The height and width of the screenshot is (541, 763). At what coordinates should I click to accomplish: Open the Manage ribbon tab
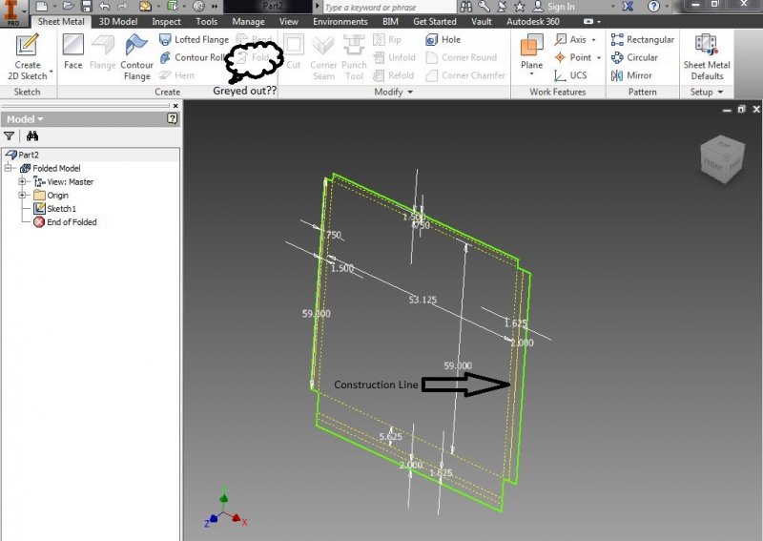248,21
